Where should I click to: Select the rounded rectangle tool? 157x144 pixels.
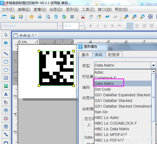point(6,62)
